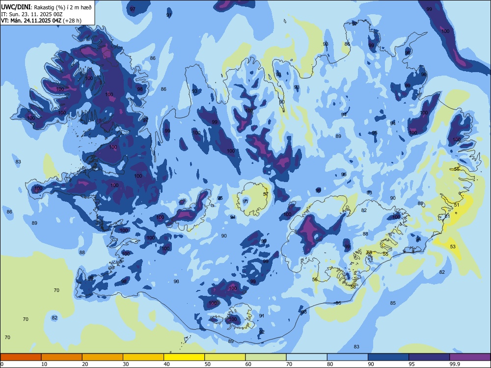This screenshot has height=368, width=491.
Task: Click the 80–90 medium blue legend swatch
Action: [348, 357]
